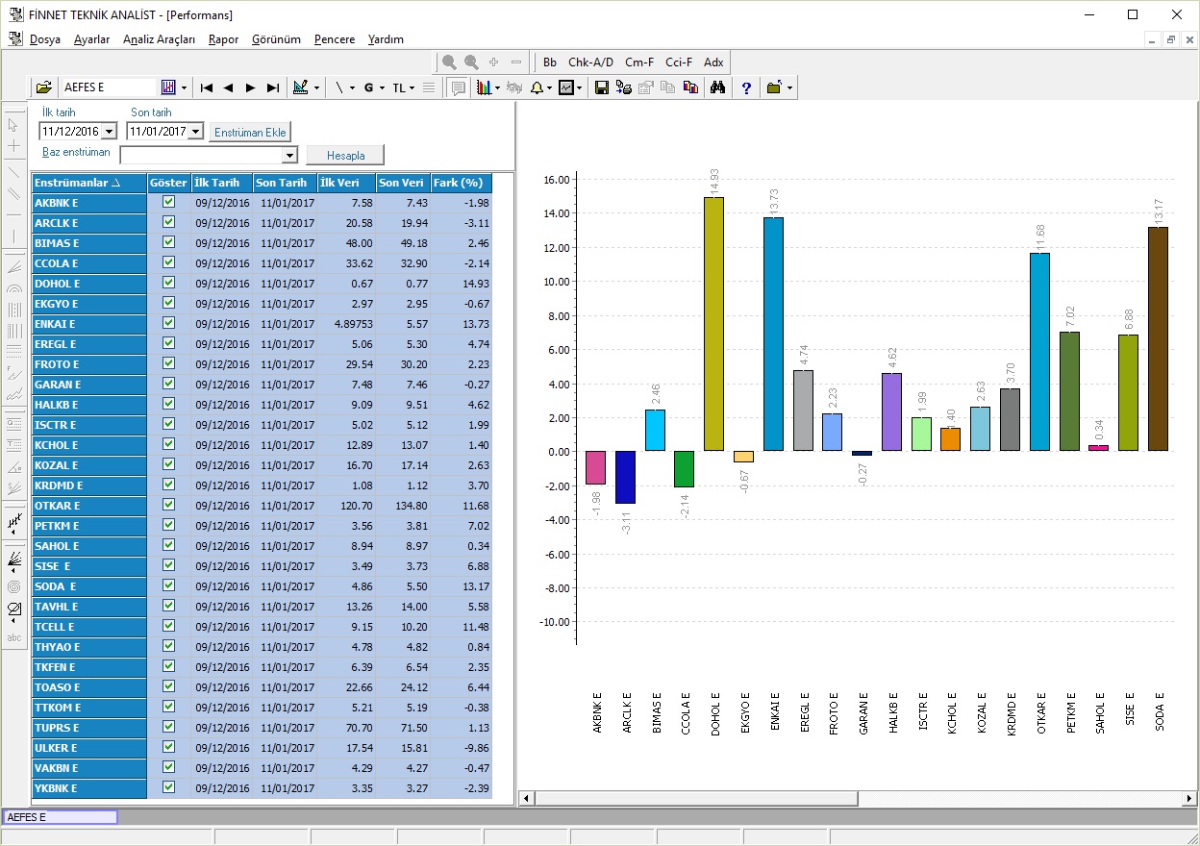Image resolution: width=1200 pixels, height=846 pixels.
Task: Uncheck Göster for GARAN E
Action: click(x=169, y=385)
